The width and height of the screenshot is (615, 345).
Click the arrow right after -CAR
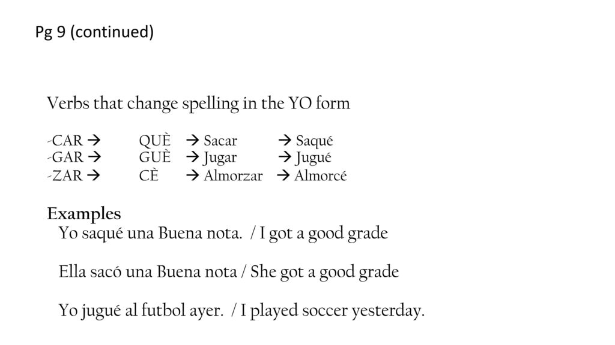point(94,140)
